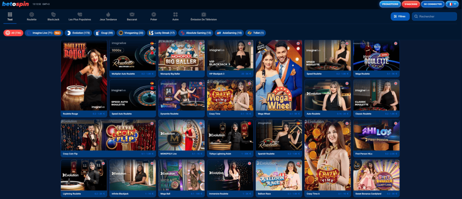Viewport: 462px width, 199px height.
Task: Select the All (736) providers chip
Action: pyautogui.click(x=13, y=33)
